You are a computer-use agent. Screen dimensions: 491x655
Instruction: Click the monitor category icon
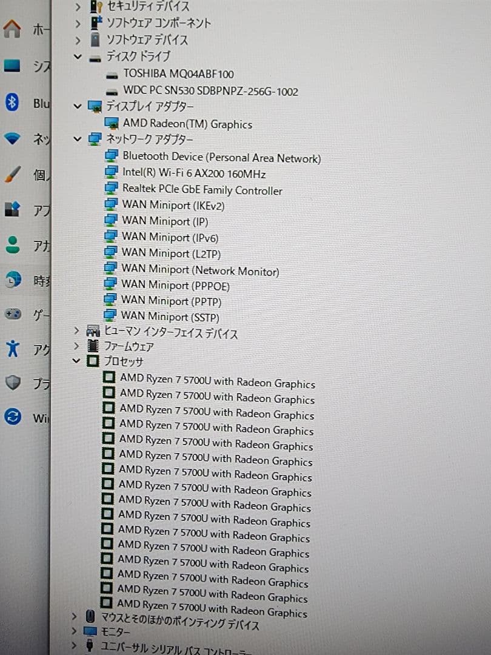tap(90, 631)
